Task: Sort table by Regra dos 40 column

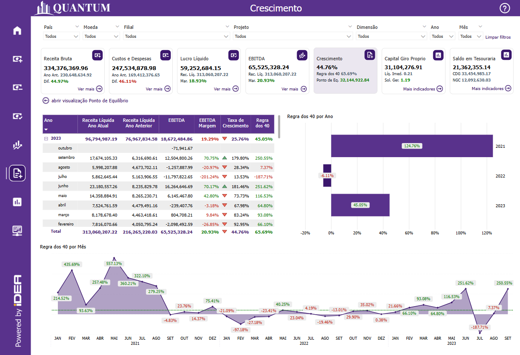Action: click(262, 123)
